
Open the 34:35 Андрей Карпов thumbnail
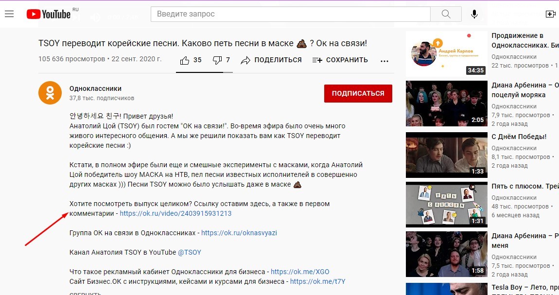coord(446,53)
